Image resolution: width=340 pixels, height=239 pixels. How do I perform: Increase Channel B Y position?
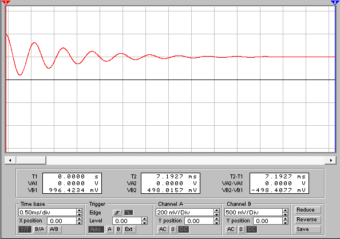pyautogui.click(x=286, y=219)
